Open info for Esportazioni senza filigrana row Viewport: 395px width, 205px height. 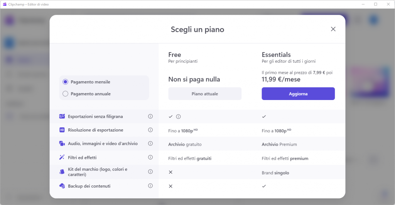tap(150, 116)
